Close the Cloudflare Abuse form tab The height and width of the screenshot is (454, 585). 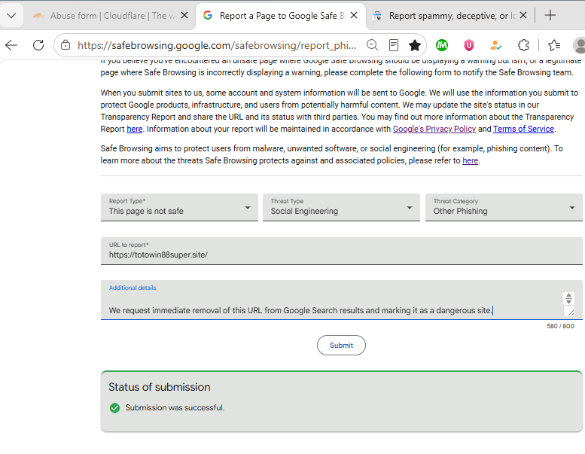184,15
